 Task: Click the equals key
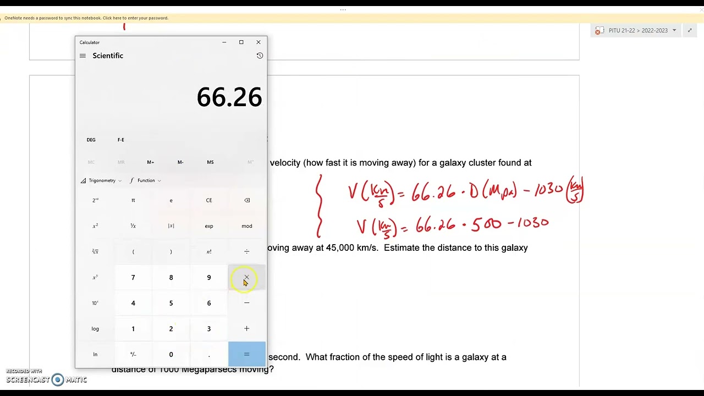[x=247, y=354]
